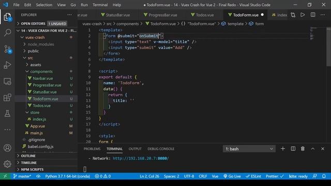This screenshot has width=331, height=186.
Task: Open the terminal selector 1: bash dropdown
Action: [249, 149]
